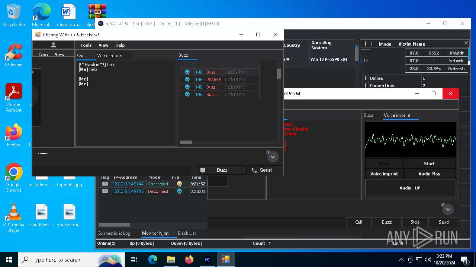This screenshot has height=267, width=476.
Task: Expand round chevron badge in victim chat window
Action: 448,210
